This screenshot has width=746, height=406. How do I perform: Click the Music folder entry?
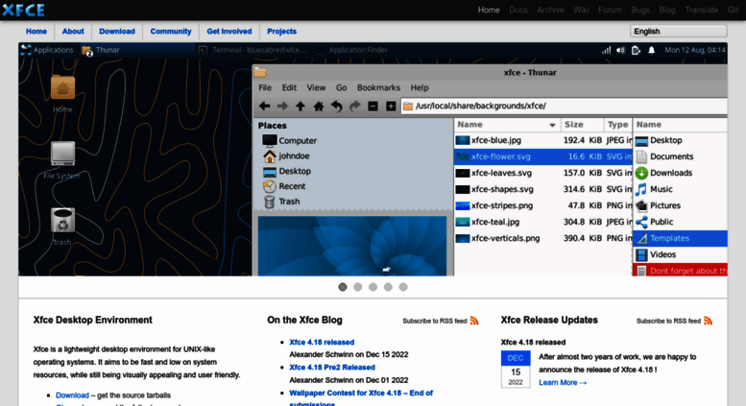(x=681, y=189)
